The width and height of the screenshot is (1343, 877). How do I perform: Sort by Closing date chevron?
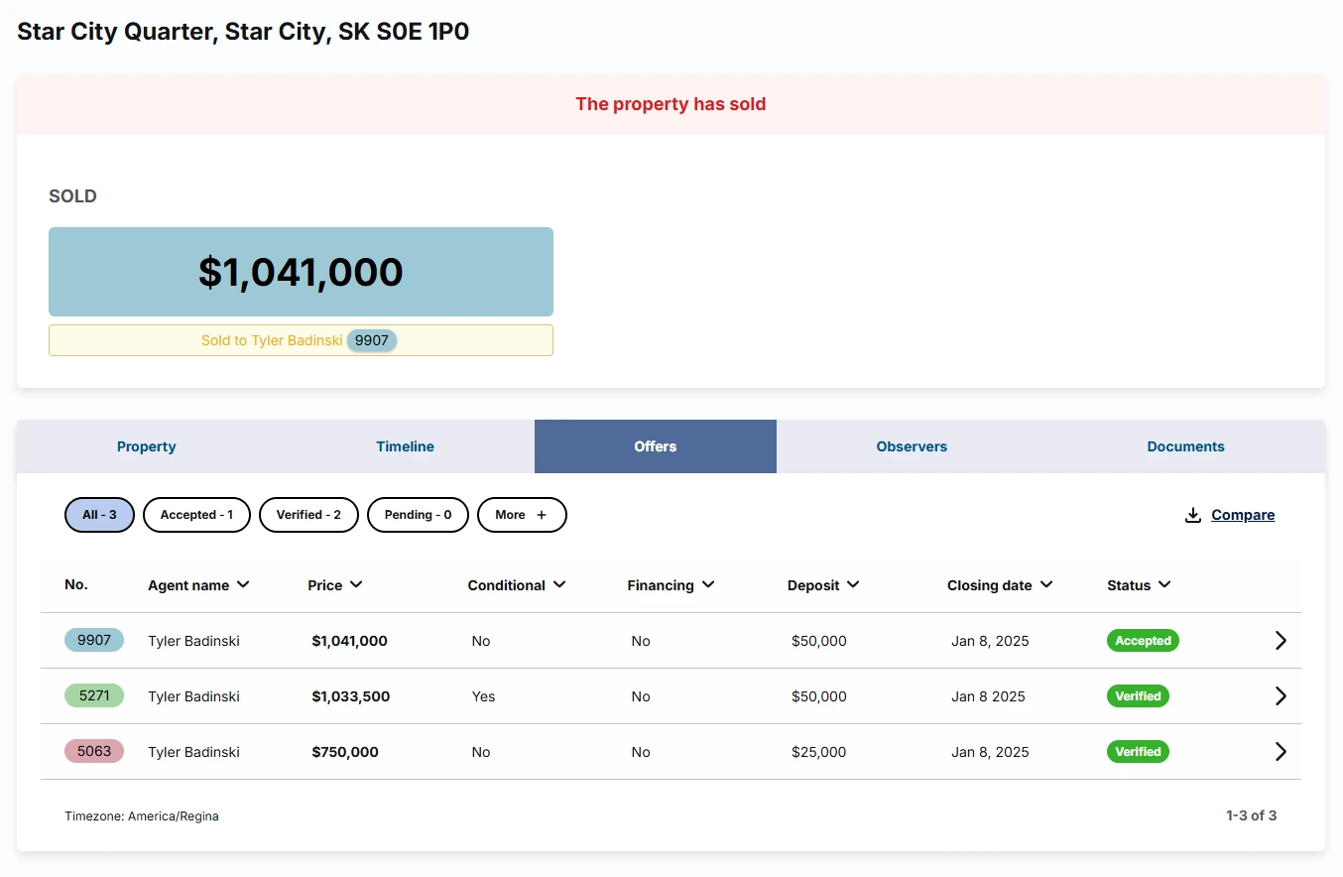pyautogui.click(x=1046, y=584)
